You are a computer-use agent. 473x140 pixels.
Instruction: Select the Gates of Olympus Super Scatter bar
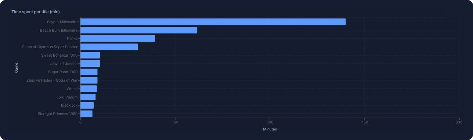pos(109,47)
